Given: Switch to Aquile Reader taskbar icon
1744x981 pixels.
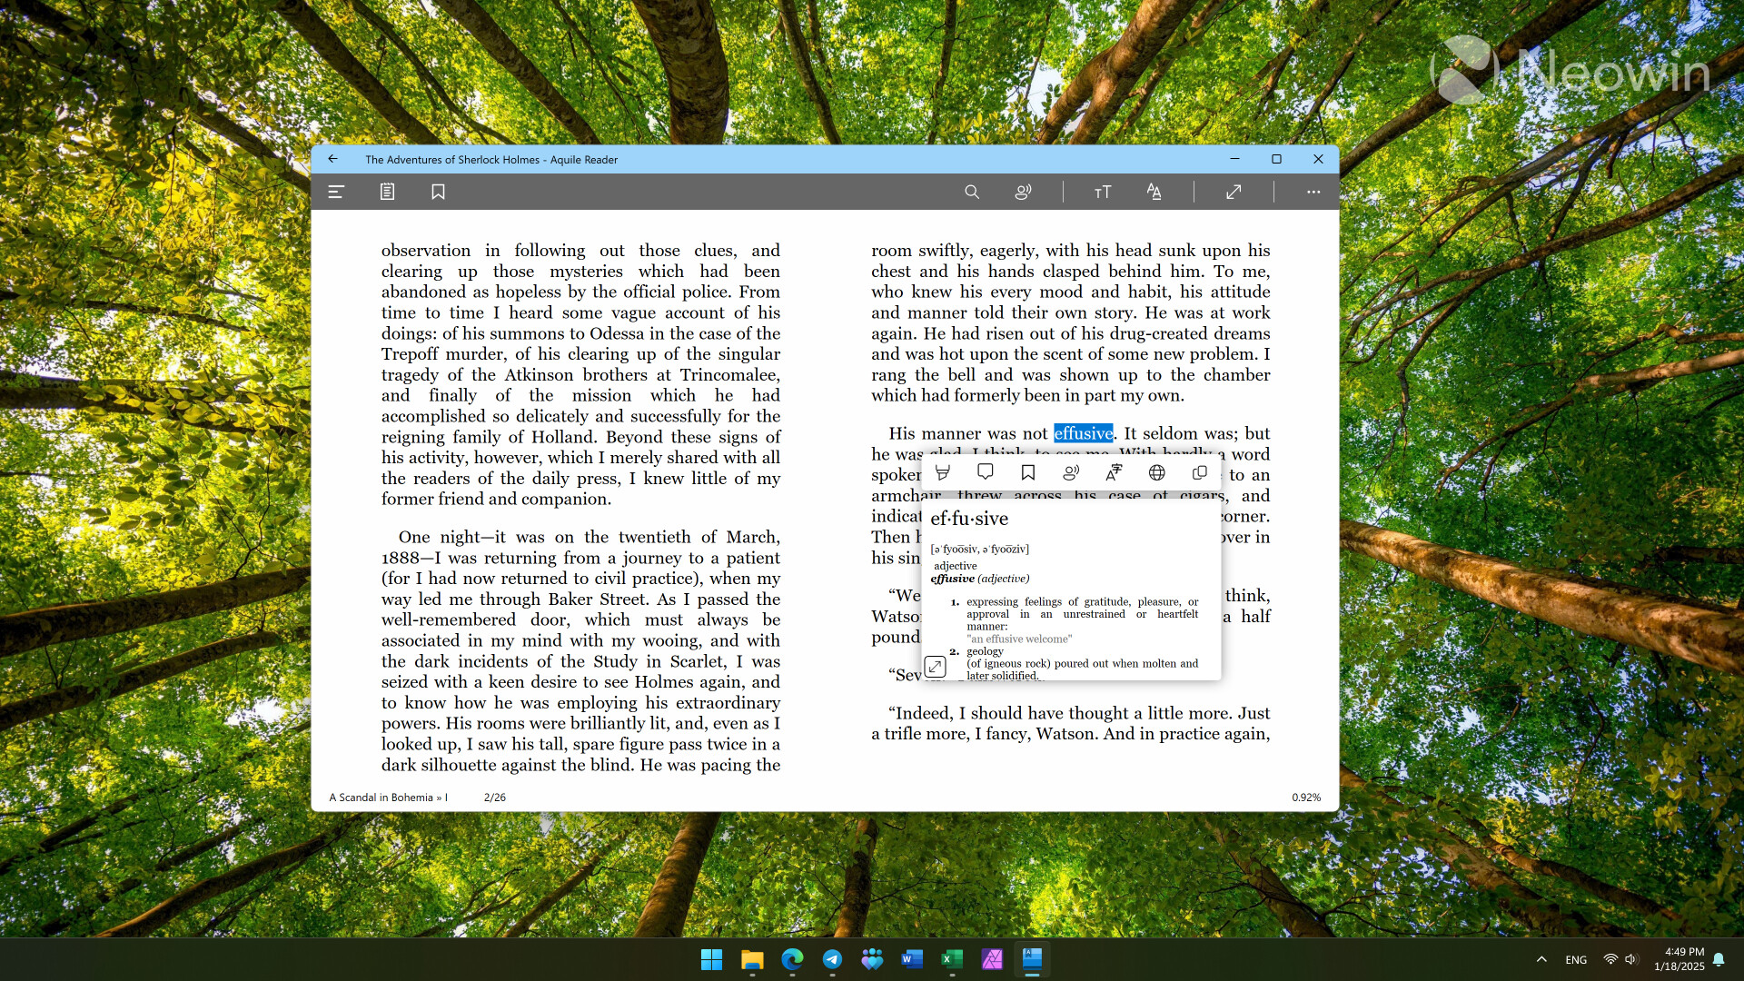Looking at the screenshot, I should click(1032, 959).
